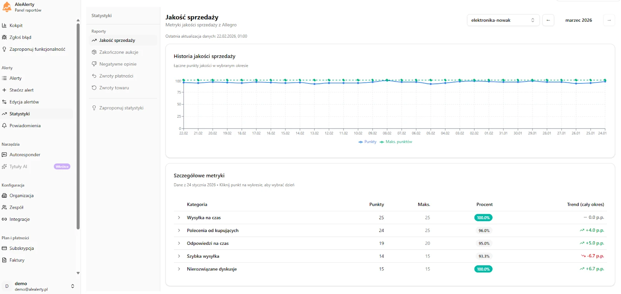The width and height of the screenshot is (621, 294).
Task: Click the building icon beside Organizacja
Action: pyautogui.click(x=4, y=196)
